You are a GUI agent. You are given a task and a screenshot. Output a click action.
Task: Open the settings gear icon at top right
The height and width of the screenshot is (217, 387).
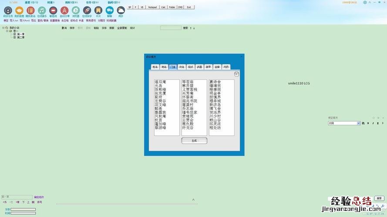click(x=365, y=2)
